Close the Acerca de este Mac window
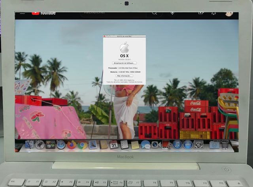This screenshot has height=187, width=253. (x=104, y=36)
